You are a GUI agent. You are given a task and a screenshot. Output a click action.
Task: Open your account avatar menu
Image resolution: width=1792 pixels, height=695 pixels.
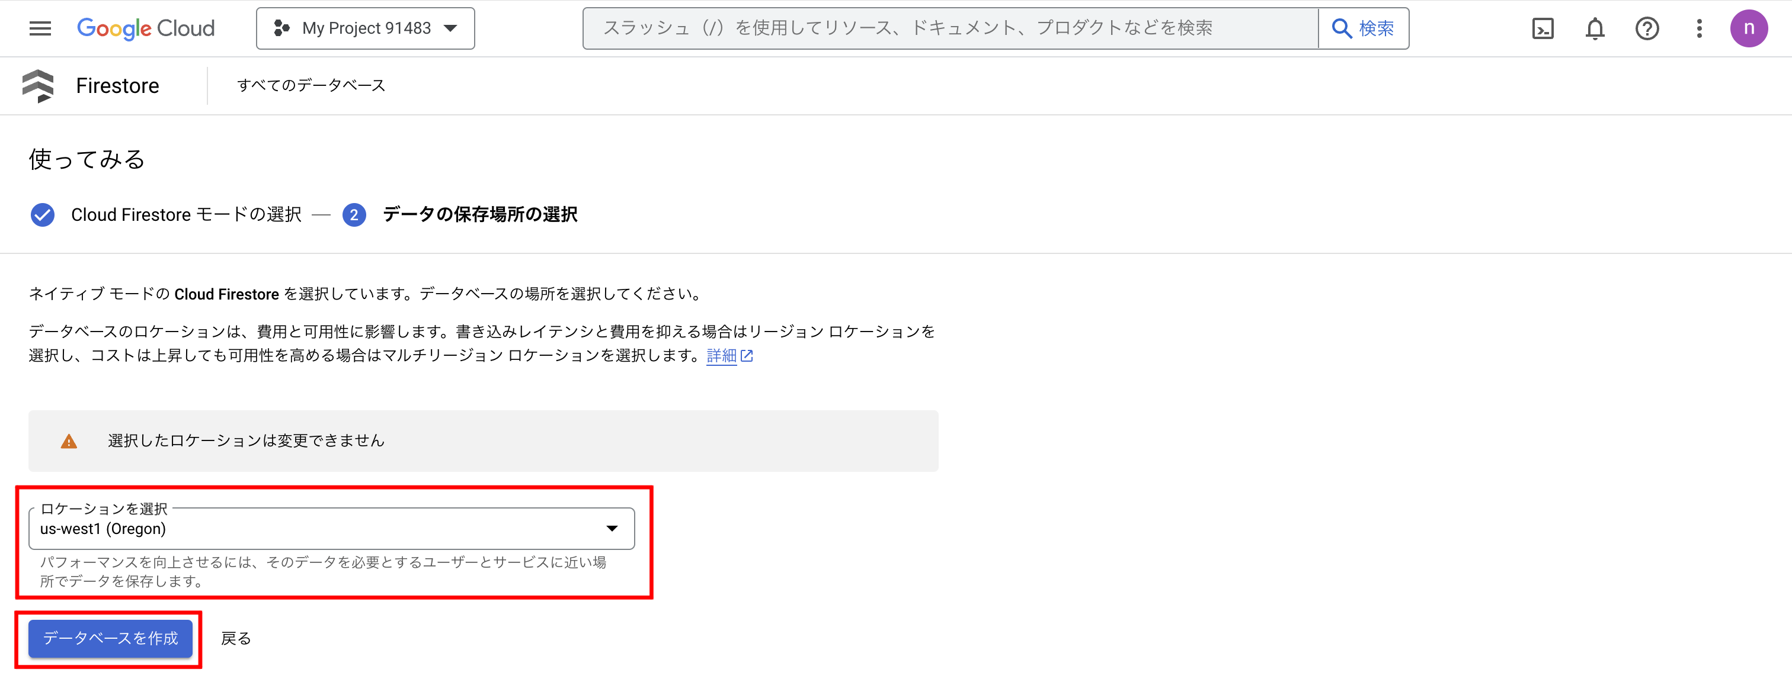tap(1749, 28)
